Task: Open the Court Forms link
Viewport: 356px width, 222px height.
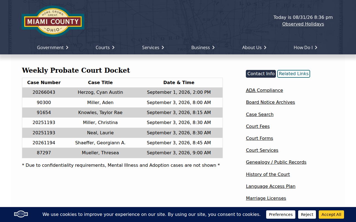Action: [x=259, y=138]
